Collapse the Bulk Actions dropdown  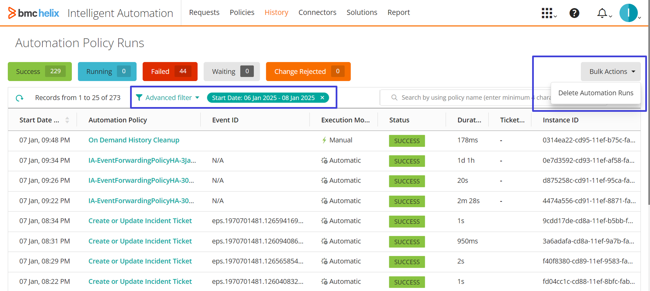(x=611, y=71)
